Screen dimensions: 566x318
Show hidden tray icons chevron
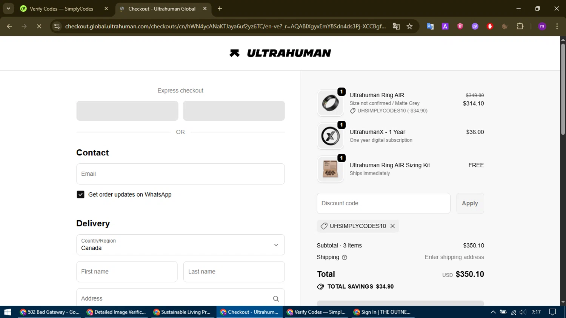tap(493, 312)
